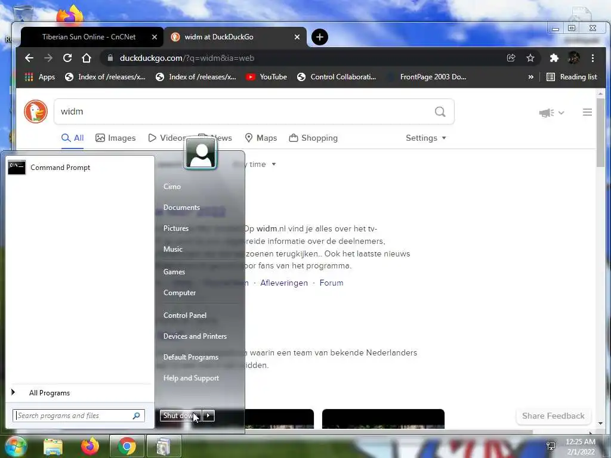Open File Explorer from taskbar
Image resolution: width=611 pixels, height=458 pixels.
click(x=53, y=447)
